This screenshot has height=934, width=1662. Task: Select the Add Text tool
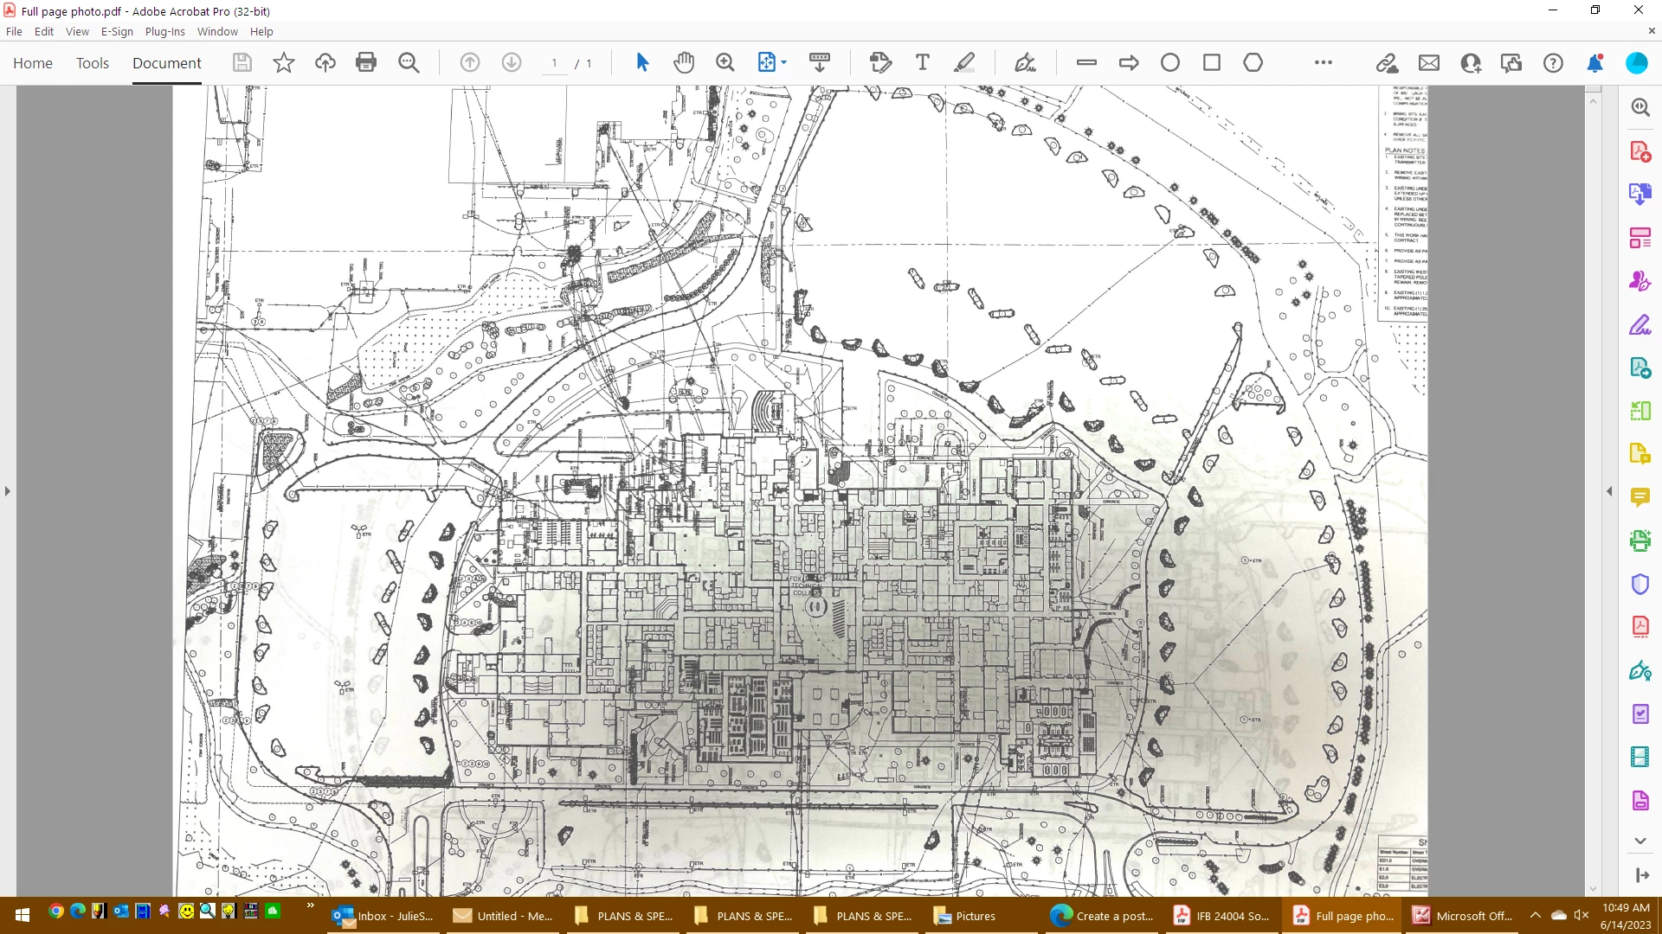coord(922,62)
